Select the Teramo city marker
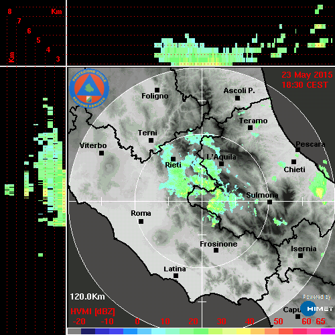 [250, 128]
